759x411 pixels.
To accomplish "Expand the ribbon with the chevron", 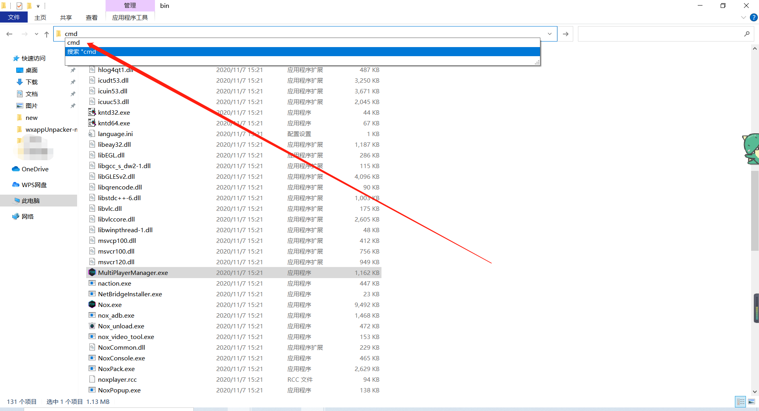I will point(743,17).
